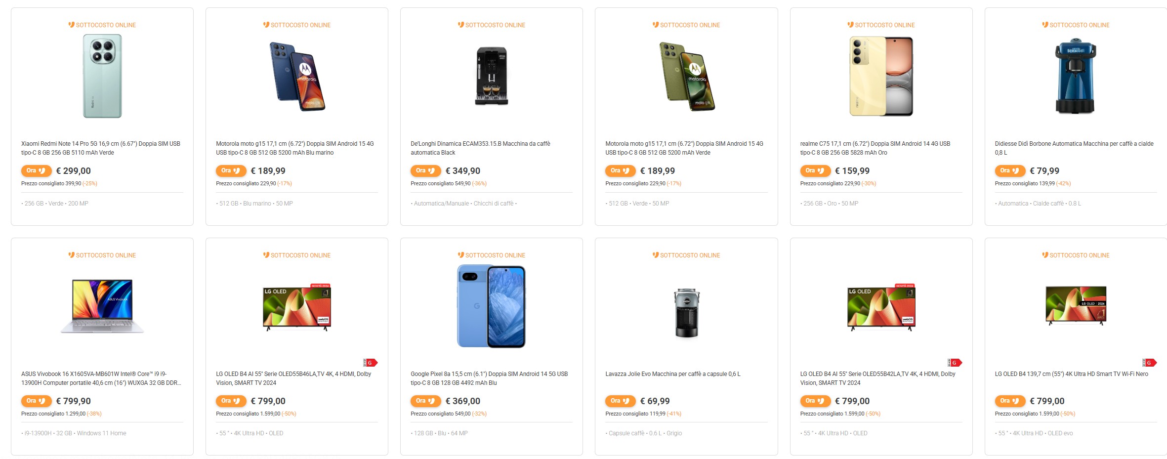The height and width of the screenshot is (459, 1167).
Task: Open the realme C75 product title link
Action: click(x=875, y=148)
